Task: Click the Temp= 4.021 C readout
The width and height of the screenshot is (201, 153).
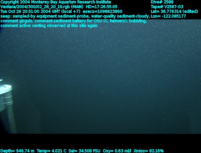Action: [52, 151]
